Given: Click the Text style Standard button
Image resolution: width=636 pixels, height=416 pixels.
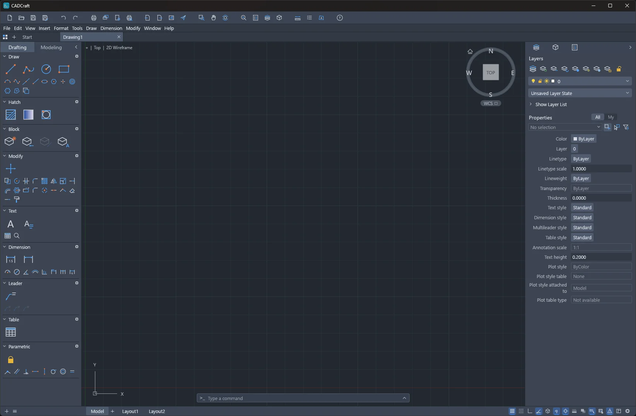Looking at the screenshot, I should (582, 207).
